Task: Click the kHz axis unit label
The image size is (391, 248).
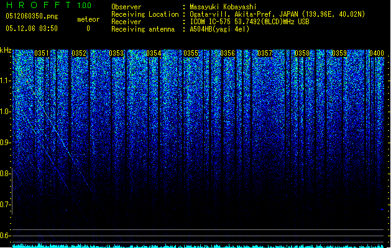Action: point(6,50)
